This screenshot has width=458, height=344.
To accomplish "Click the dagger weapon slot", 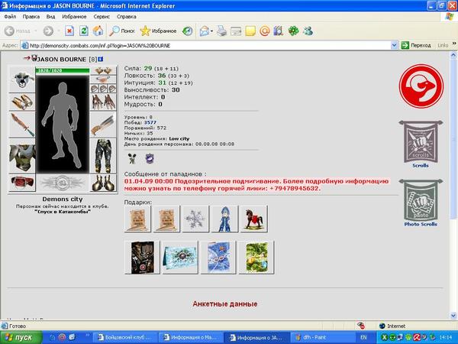I will (x=22, y=125).
